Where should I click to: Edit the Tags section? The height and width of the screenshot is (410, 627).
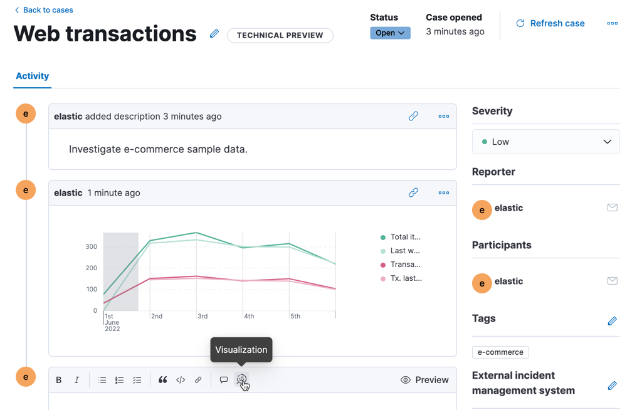pyautogui.click(x=612, y=321)
